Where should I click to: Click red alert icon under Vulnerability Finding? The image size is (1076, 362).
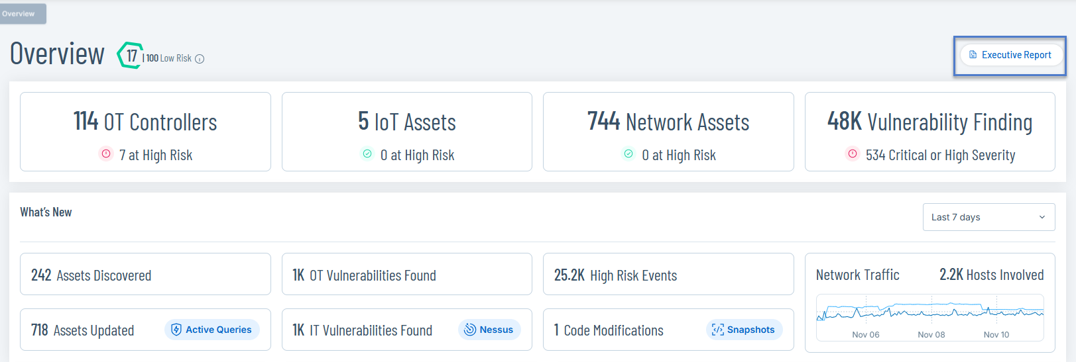coord(853,154)
